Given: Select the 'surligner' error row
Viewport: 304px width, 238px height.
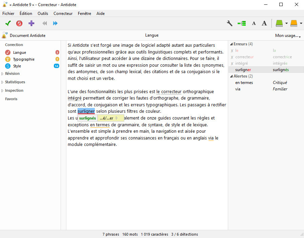Looking at the screenshot, I should click(x=266, y=70).
